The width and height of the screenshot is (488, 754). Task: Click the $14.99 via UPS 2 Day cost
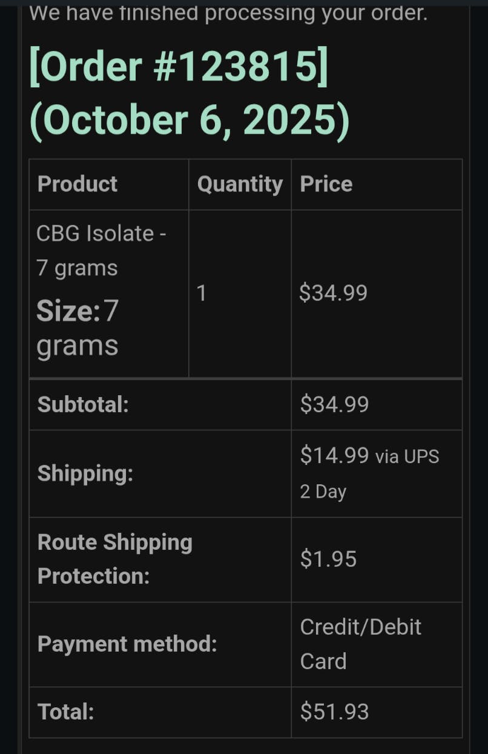pos(369,473)
